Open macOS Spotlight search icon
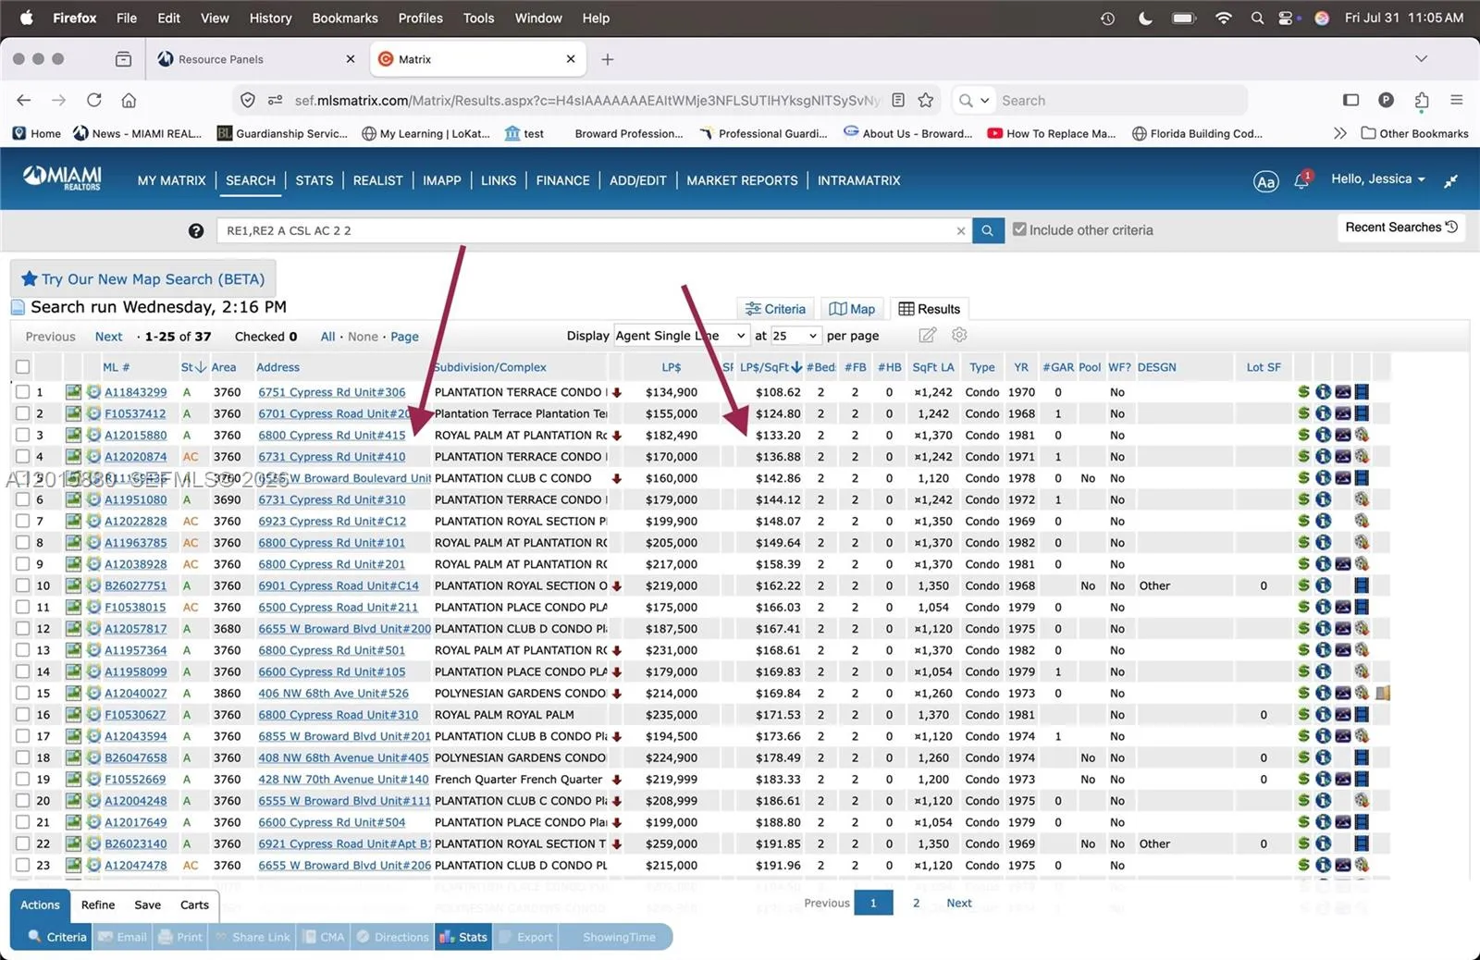The width and height of the screenshot is (1480, 960). [1257, 18]
